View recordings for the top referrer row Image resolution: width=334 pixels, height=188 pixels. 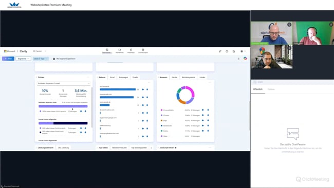tap(143, 89)
